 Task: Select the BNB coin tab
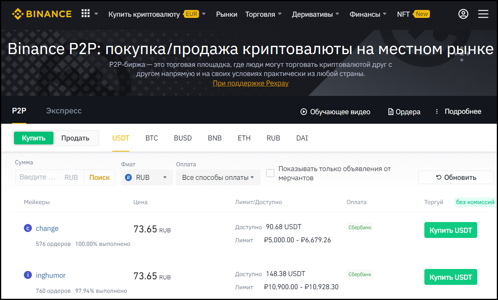(215, 138)
